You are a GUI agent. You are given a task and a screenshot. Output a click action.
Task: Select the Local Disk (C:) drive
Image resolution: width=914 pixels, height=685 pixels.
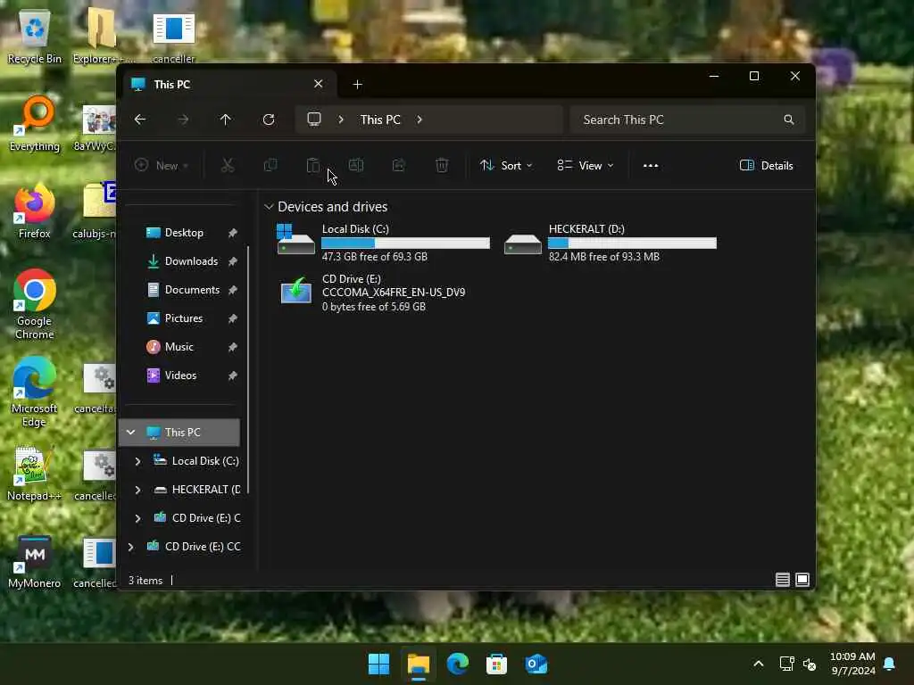pos(383,243)
